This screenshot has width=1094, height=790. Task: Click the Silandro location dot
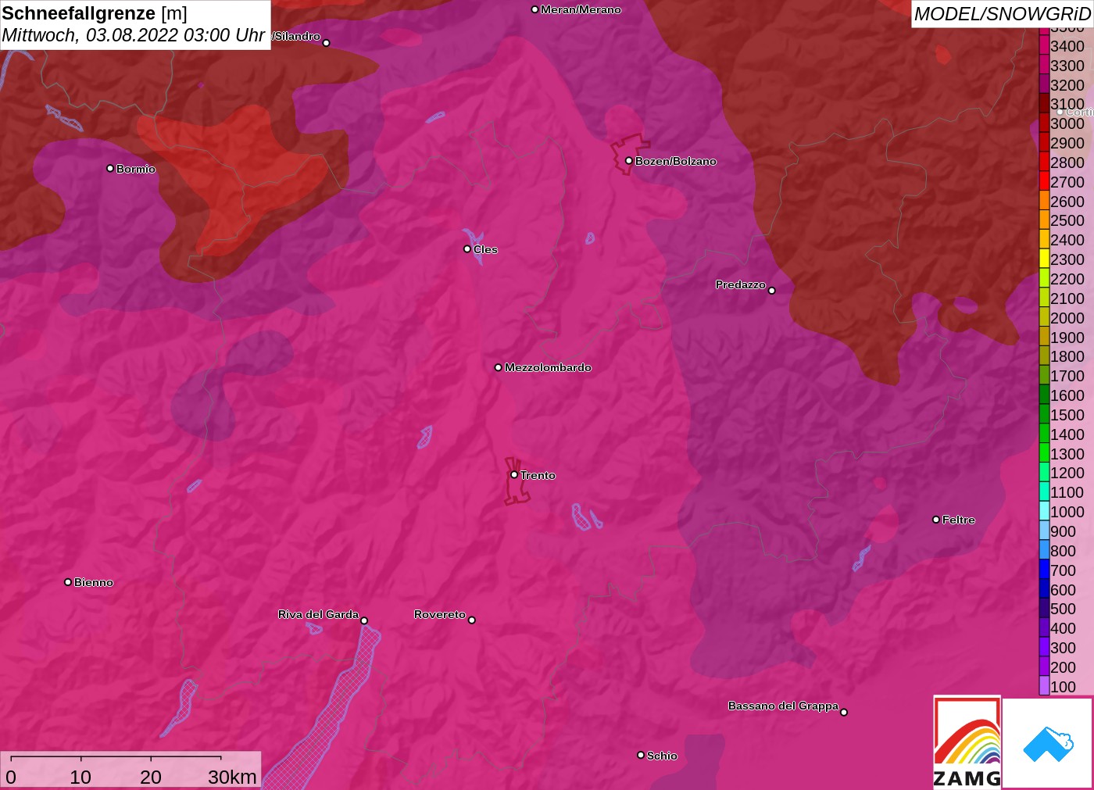(x=326, y=43)
